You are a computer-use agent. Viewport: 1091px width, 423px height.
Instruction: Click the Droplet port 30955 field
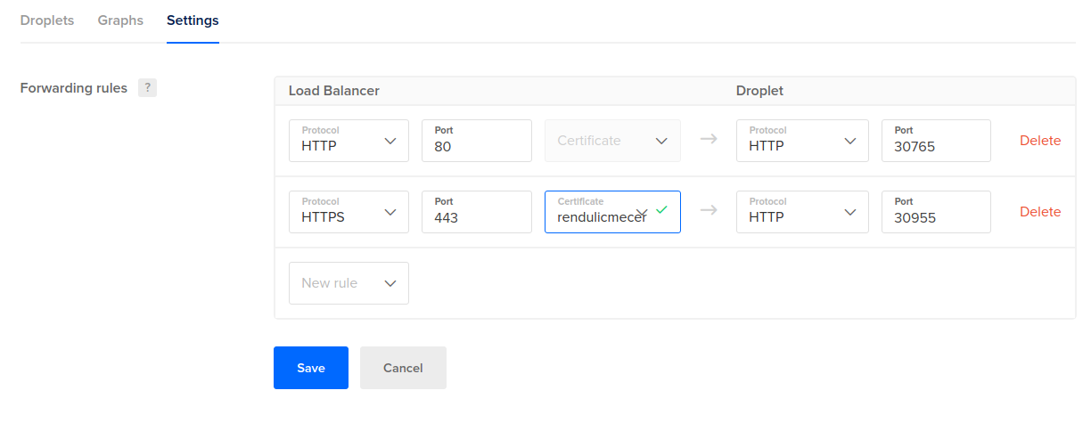[x=936, y=212]
